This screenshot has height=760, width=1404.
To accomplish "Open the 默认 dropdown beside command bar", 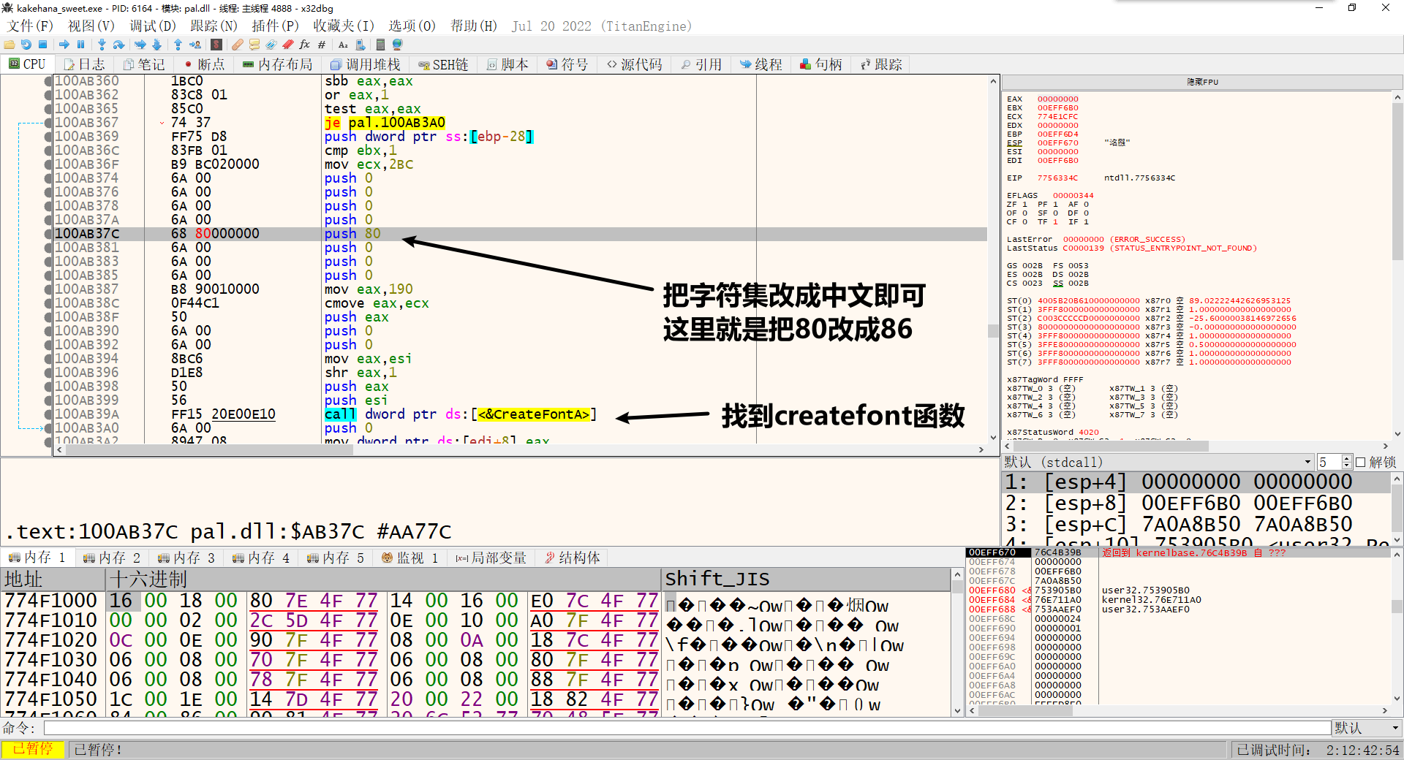I will pos(1395,728).
